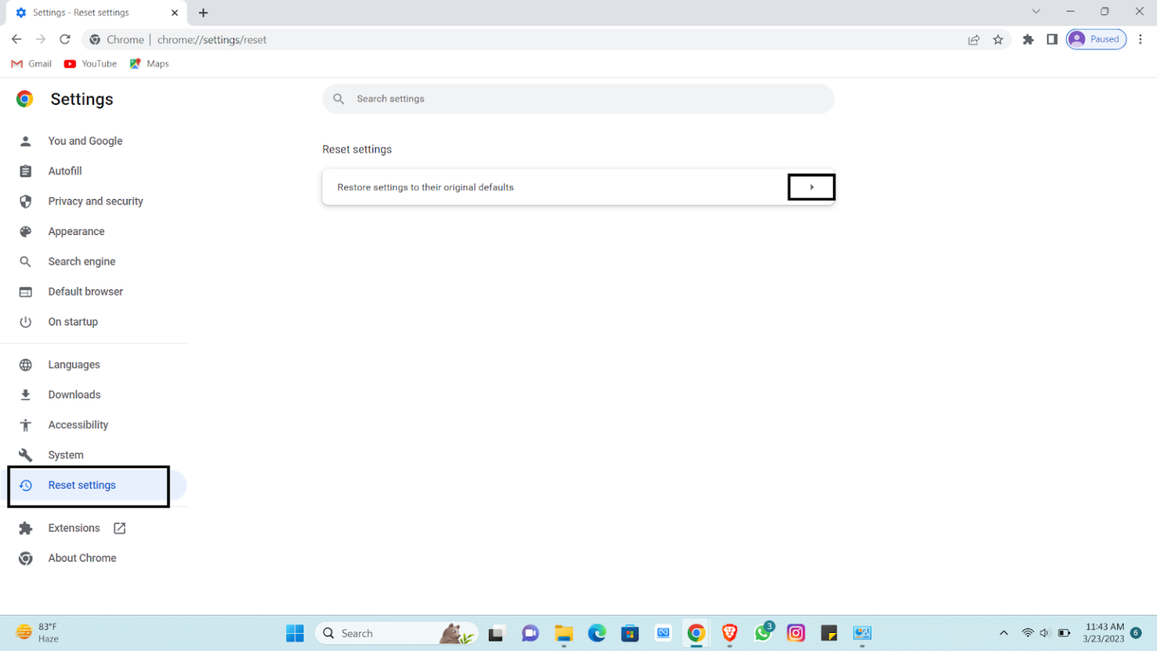
Task: Select the Privacy and security shield icon
Action: (26, 201)
